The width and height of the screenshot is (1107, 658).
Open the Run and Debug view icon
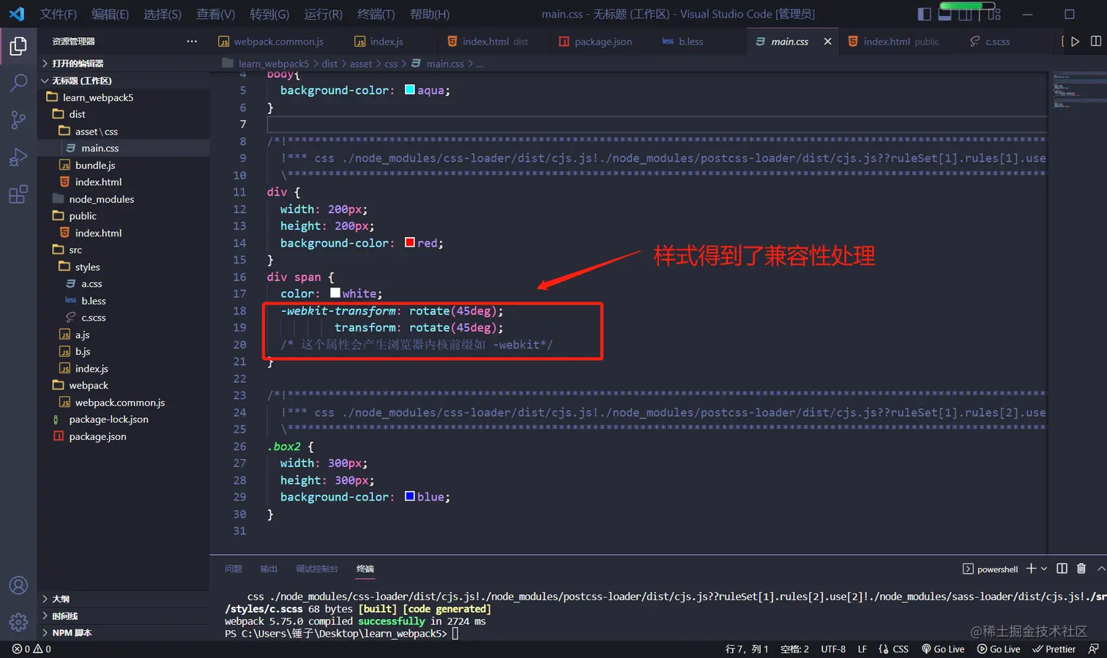tap(18, 157)
